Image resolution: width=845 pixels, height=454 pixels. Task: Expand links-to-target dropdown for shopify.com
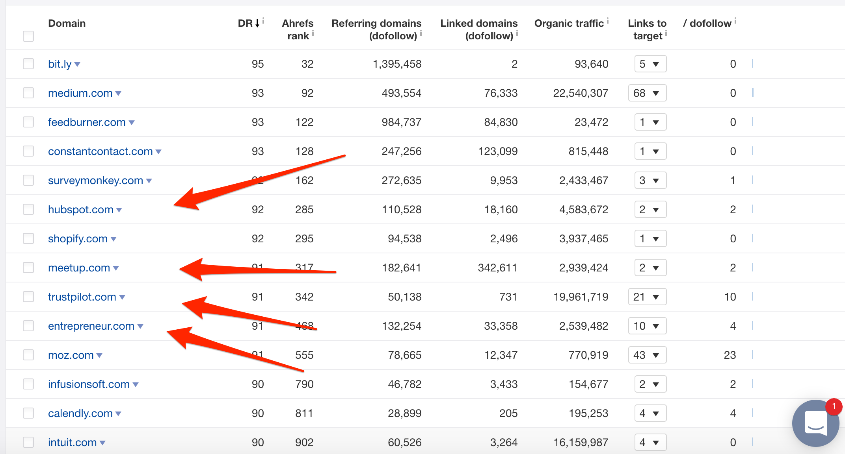[650, 238]
